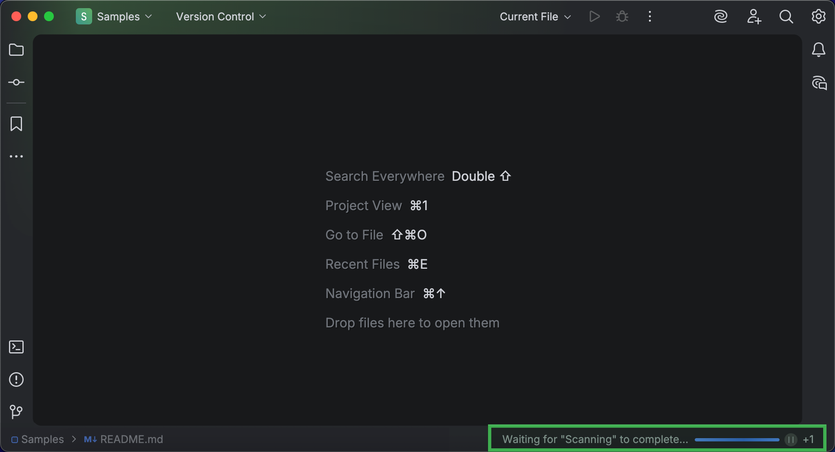Open the Git tool window

point(16,412)
